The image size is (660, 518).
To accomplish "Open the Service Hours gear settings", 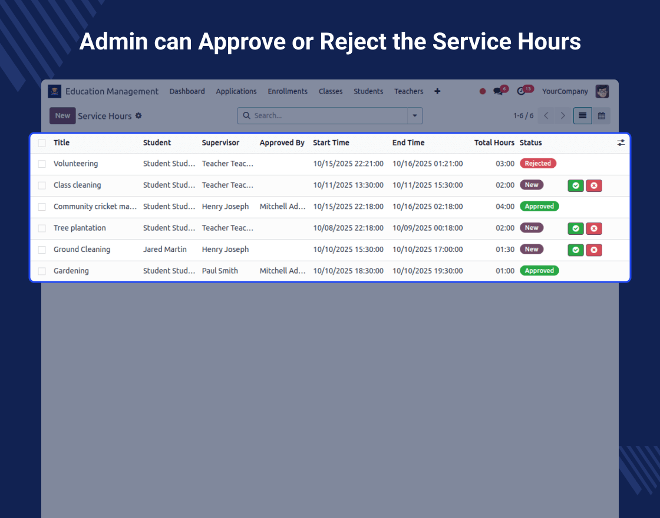I will pos(138,115).
